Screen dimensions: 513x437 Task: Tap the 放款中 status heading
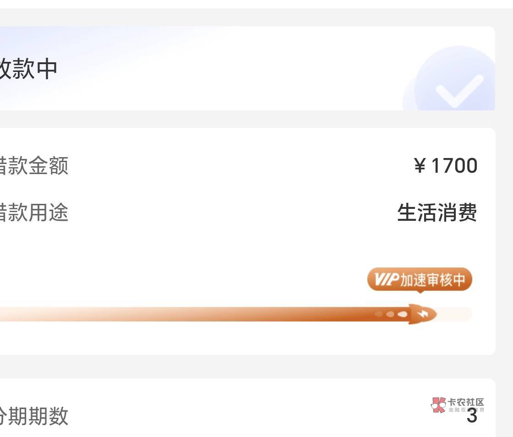tap(28, 69)
